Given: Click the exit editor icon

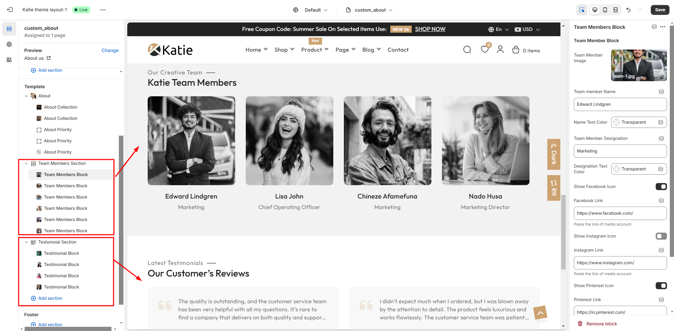Looking at the screenshot, I should (x=10, y=10).
